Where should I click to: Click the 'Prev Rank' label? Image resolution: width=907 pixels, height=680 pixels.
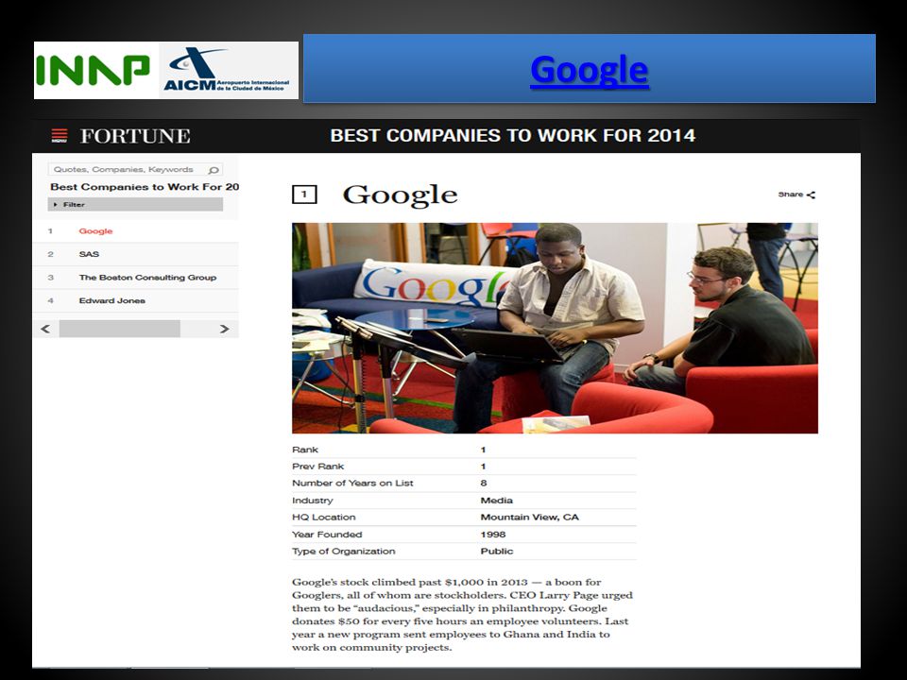317,467
